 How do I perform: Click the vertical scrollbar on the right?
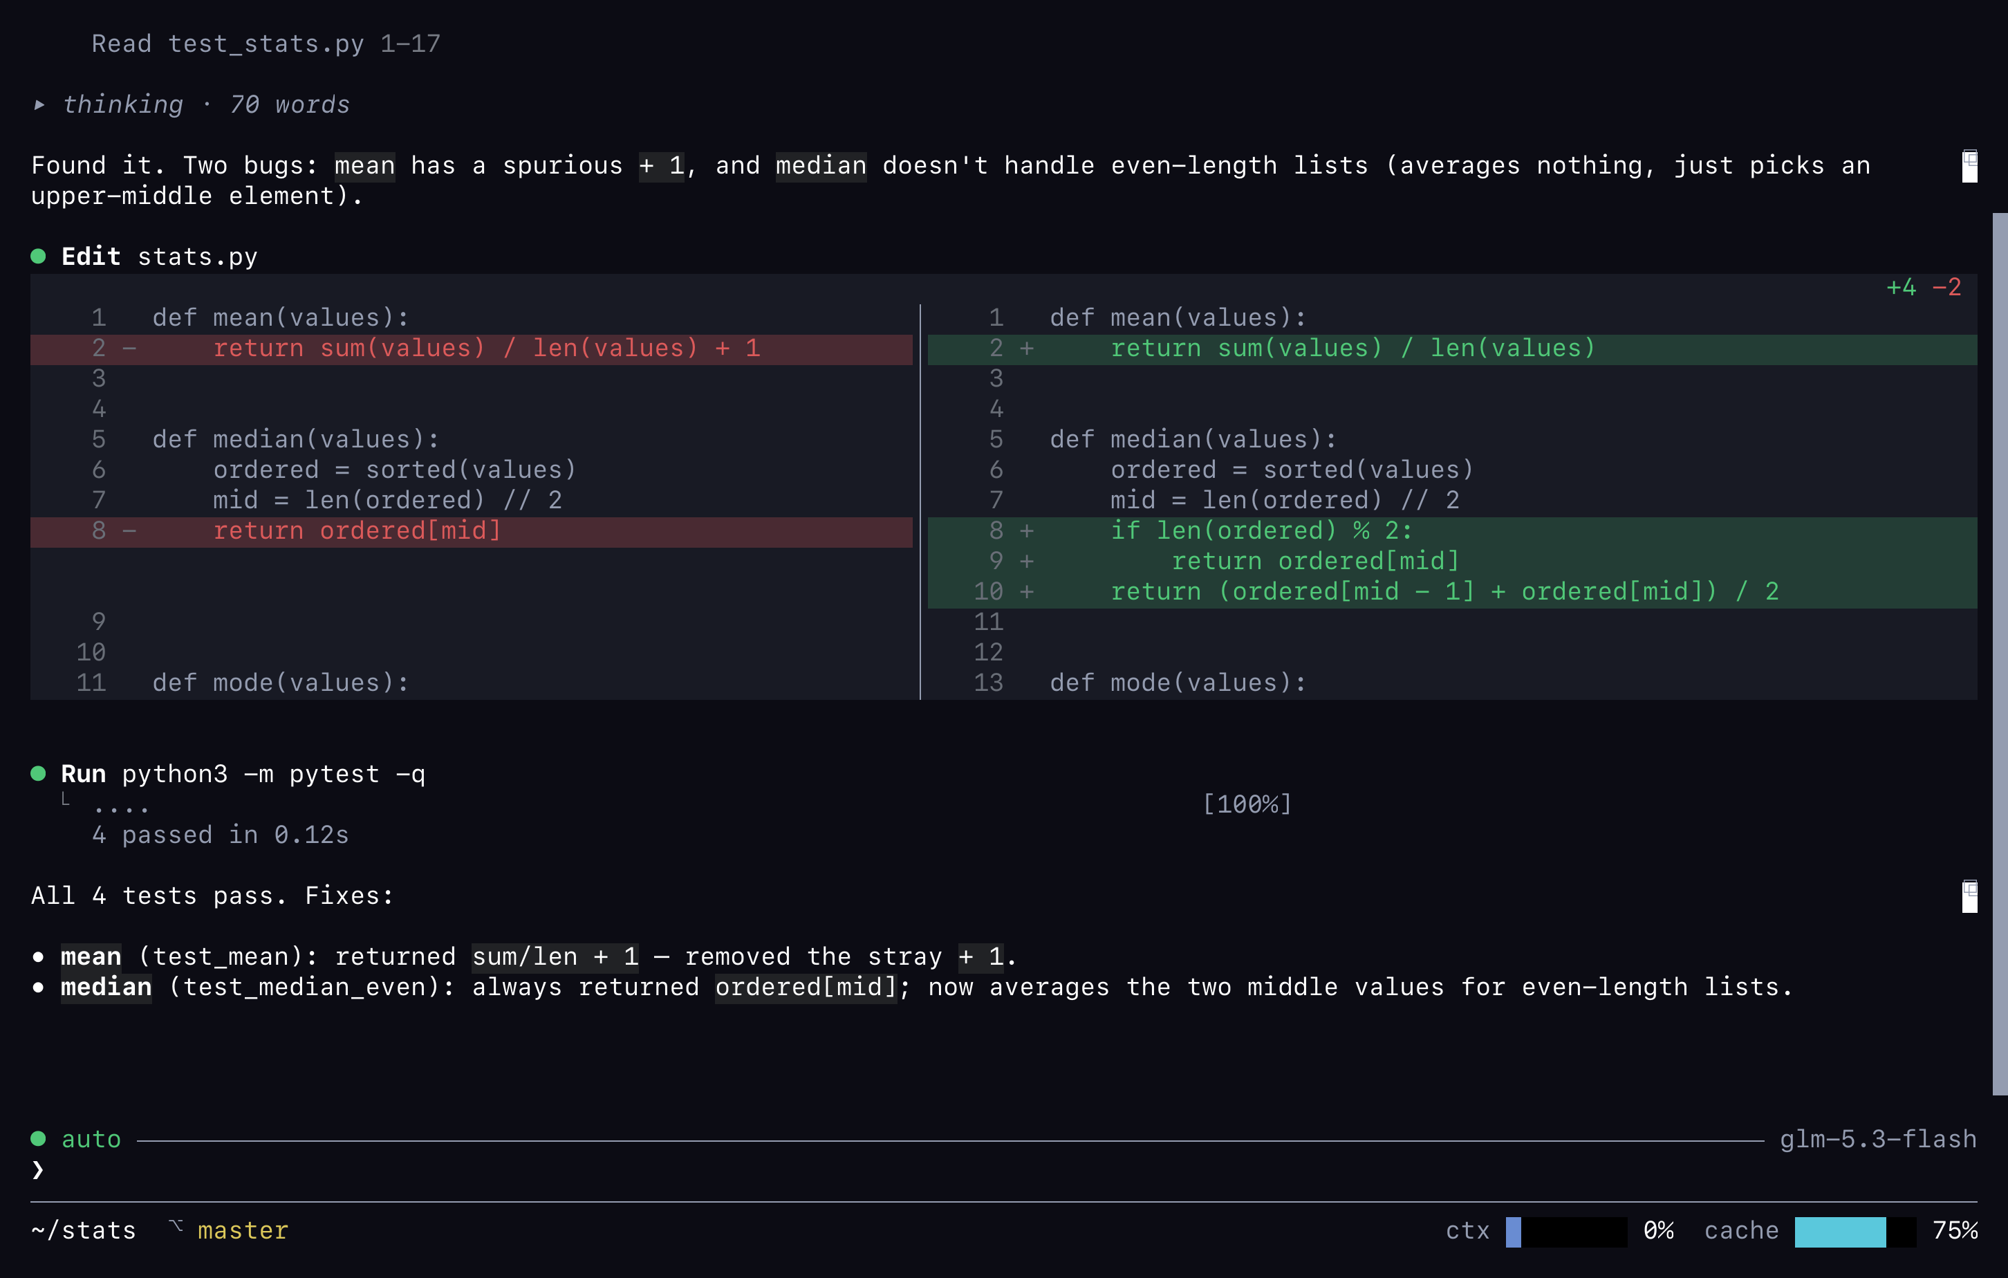click(x=2000, y=654)
